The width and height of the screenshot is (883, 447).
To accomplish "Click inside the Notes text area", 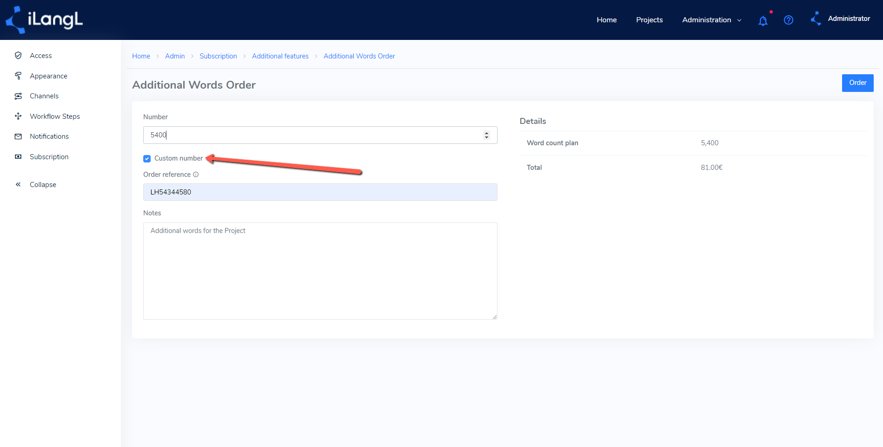I will click(x=320, y=271).
